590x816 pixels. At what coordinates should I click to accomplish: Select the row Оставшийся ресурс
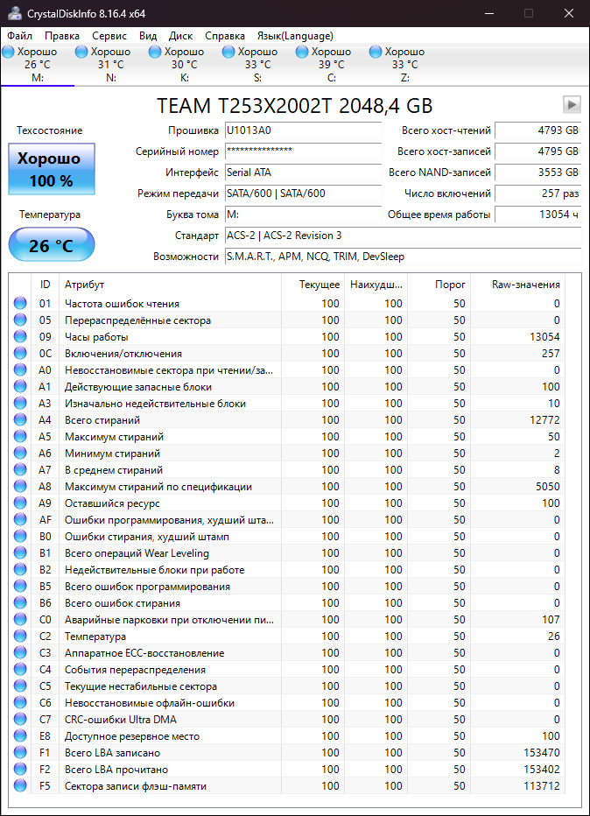[287, 503]
